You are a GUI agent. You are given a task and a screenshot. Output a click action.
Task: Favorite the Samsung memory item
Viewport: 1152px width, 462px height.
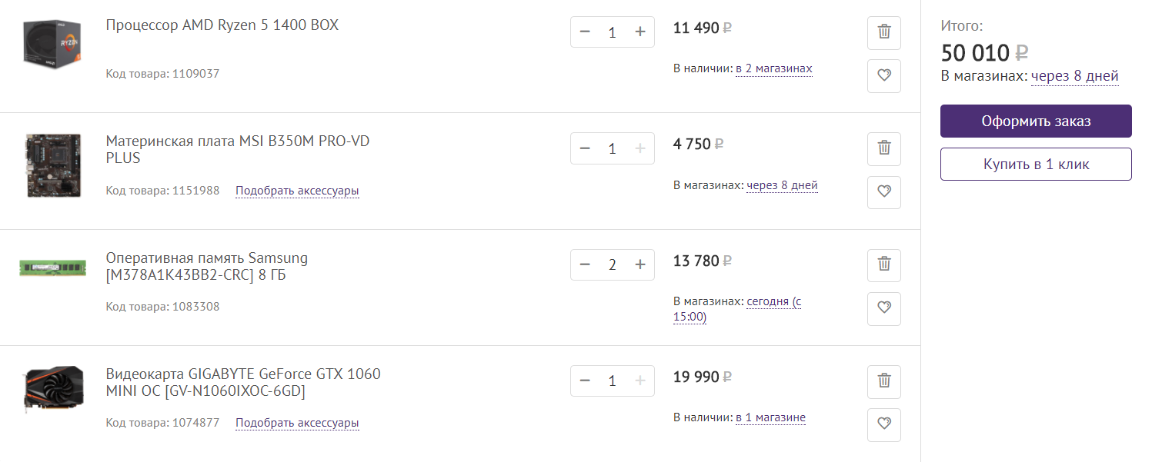click(x=883, y=308)
